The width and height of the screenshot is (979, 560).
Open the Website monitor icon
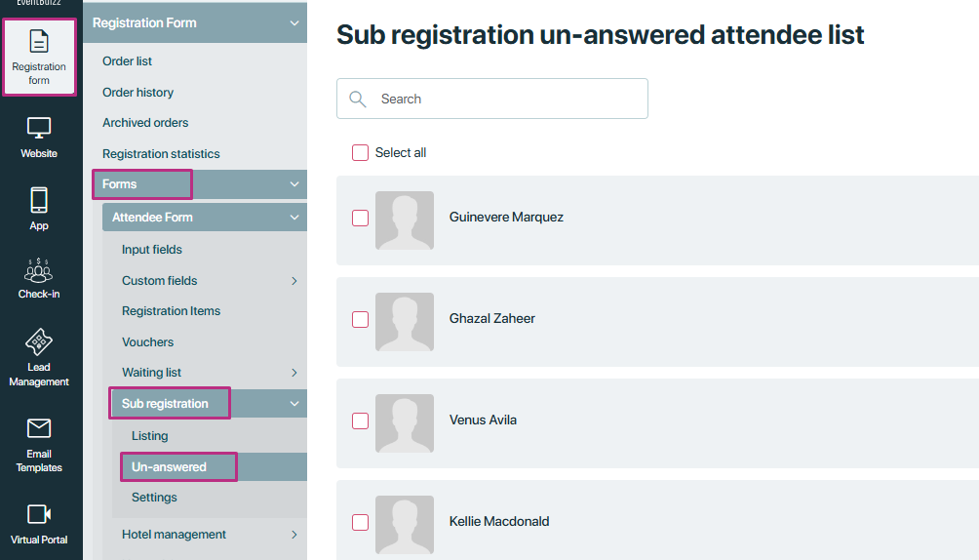point(39,128)
